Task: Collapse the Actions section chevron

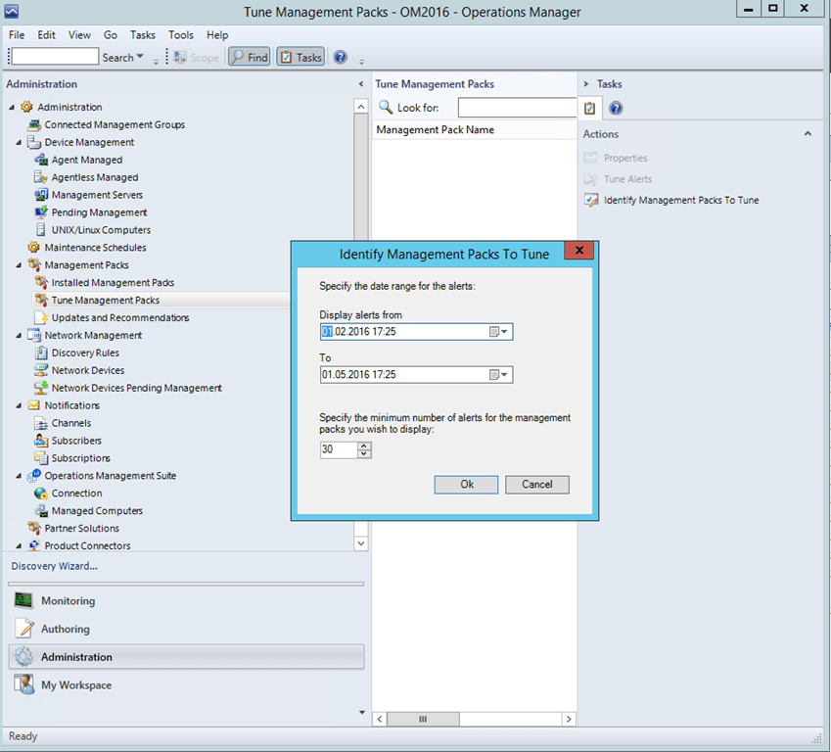Action: pos(808,133)
